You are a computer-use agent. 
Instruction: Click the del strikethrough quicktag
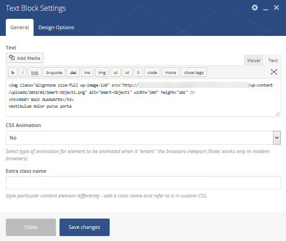click(73, 72)
